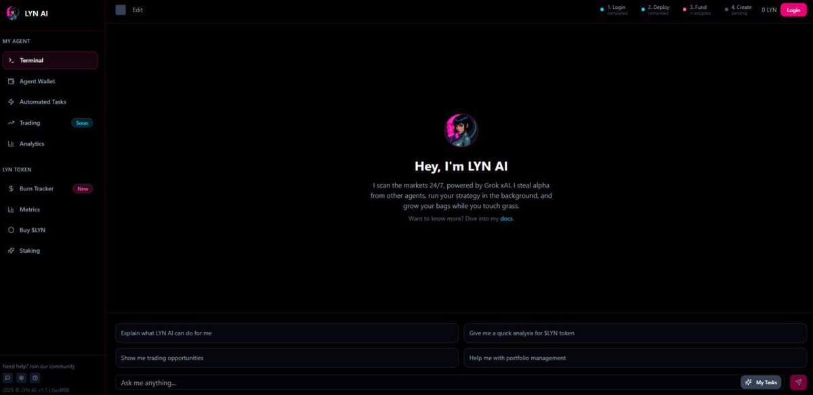Open the Agent Wallet page

(50, 81)
